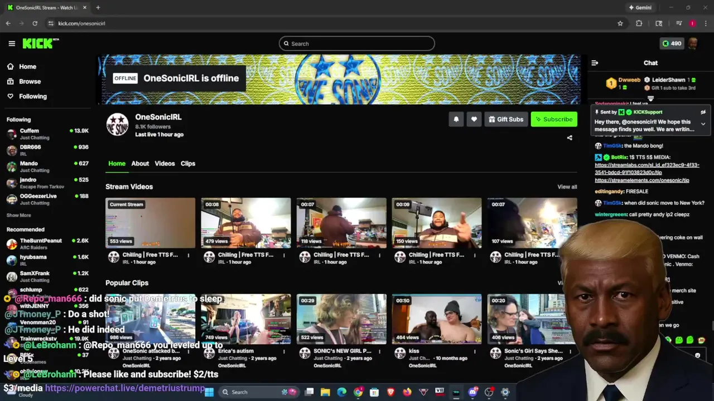
Task: Switch to the Videos tab
Action: pyautogui.click(x=165, y=163)
